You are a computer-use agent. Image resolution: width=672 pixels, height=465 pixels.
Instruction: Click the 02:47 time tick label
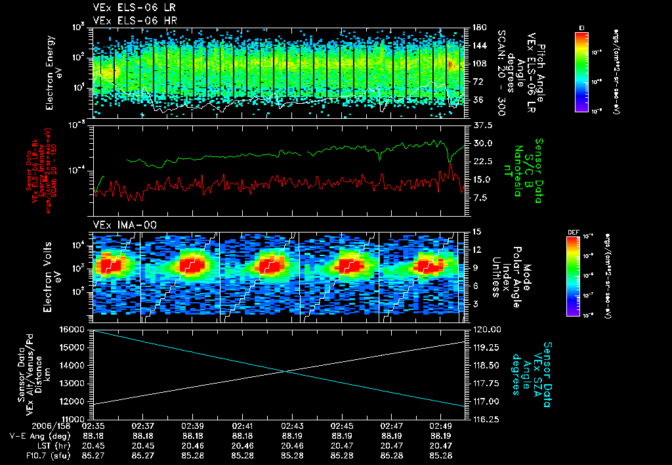pos(391,426)
